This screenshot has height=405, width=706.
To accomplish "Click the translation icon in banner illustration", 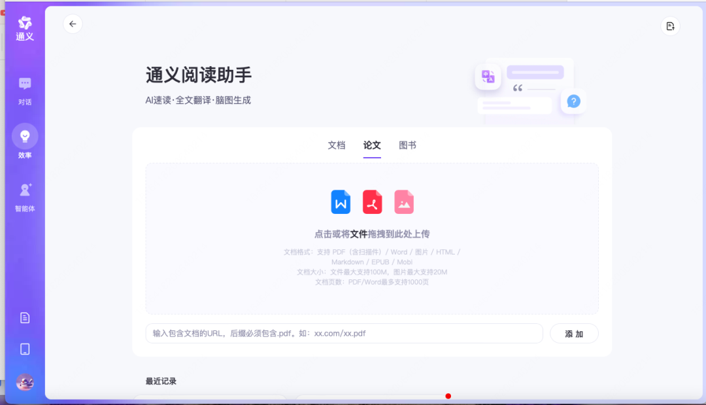I will coord(488,77).
